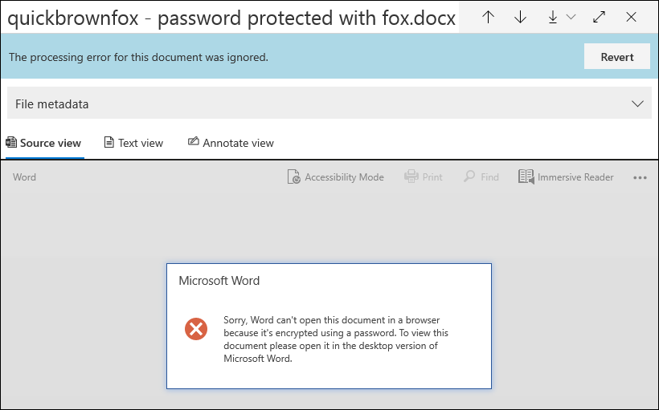Open the Annotate view tab
This screenshot has height=410, width=659.
231,143
